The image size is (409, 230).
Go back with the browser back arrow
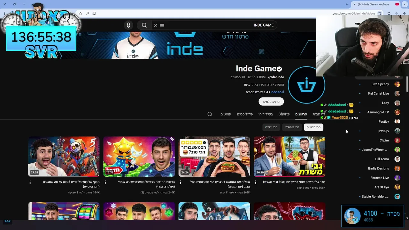404,13
